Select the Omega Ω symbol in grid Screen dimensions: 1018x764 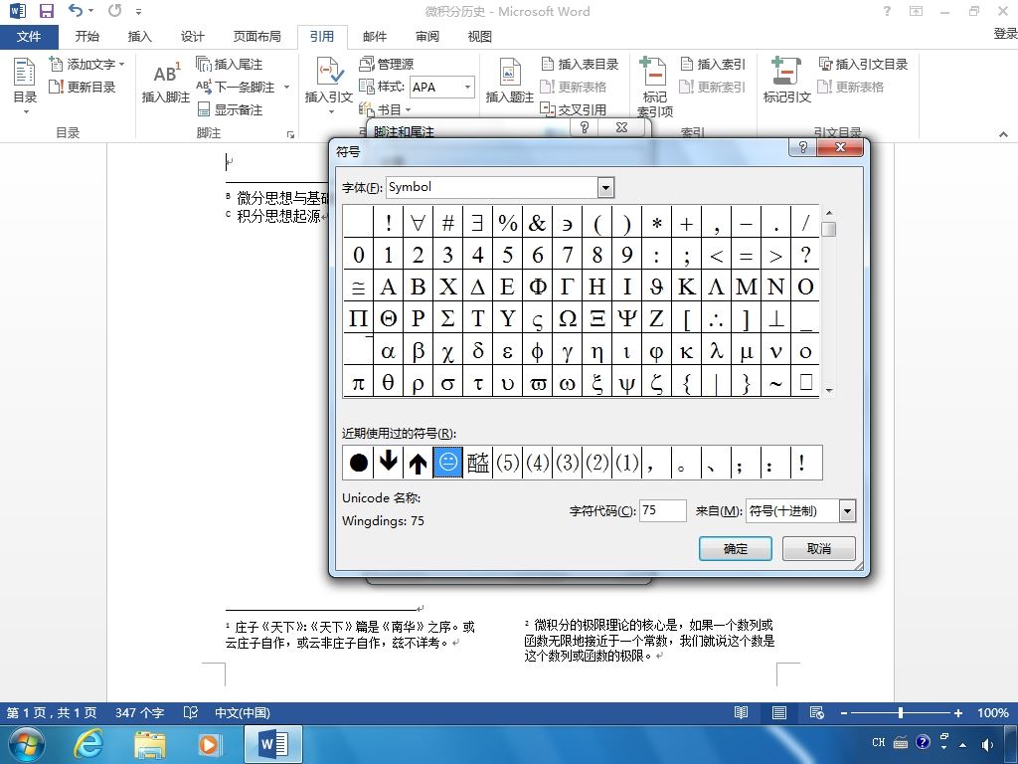coord(568,318)
